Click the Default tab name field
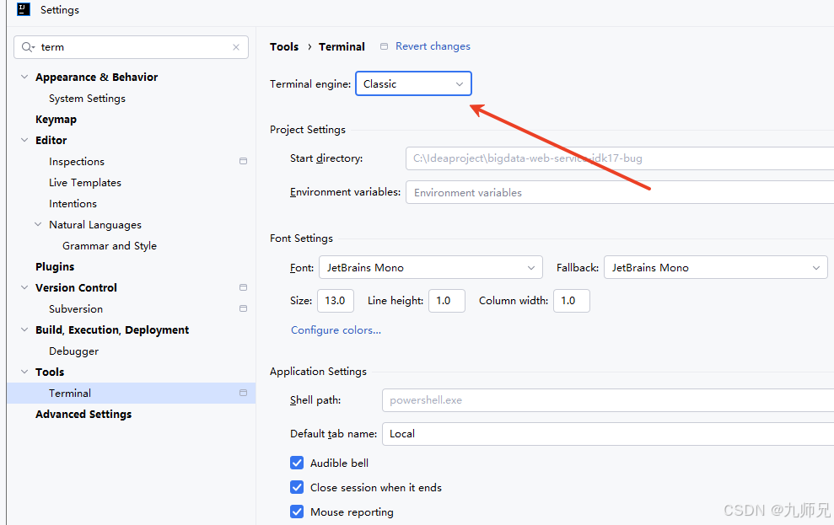Viewport: 834px width, 525px height. click(608, 434)
